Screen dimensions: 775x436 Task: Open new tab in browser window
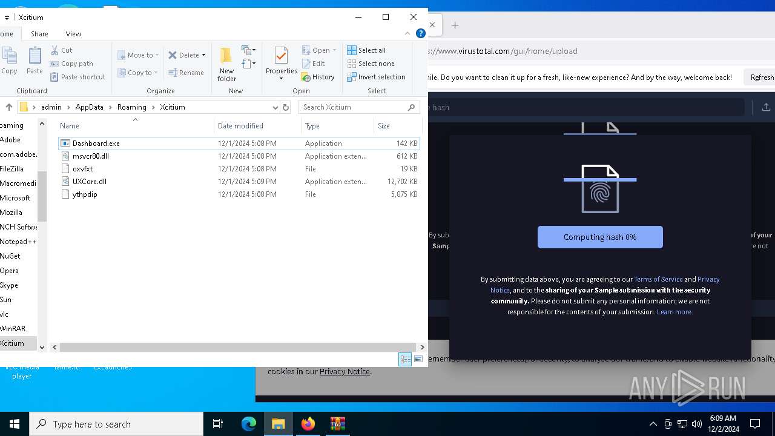pyautogui.click(x=455, y=25)
